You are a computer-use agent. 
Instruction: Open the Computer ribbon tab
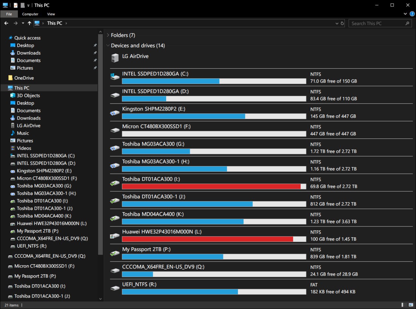30,14
